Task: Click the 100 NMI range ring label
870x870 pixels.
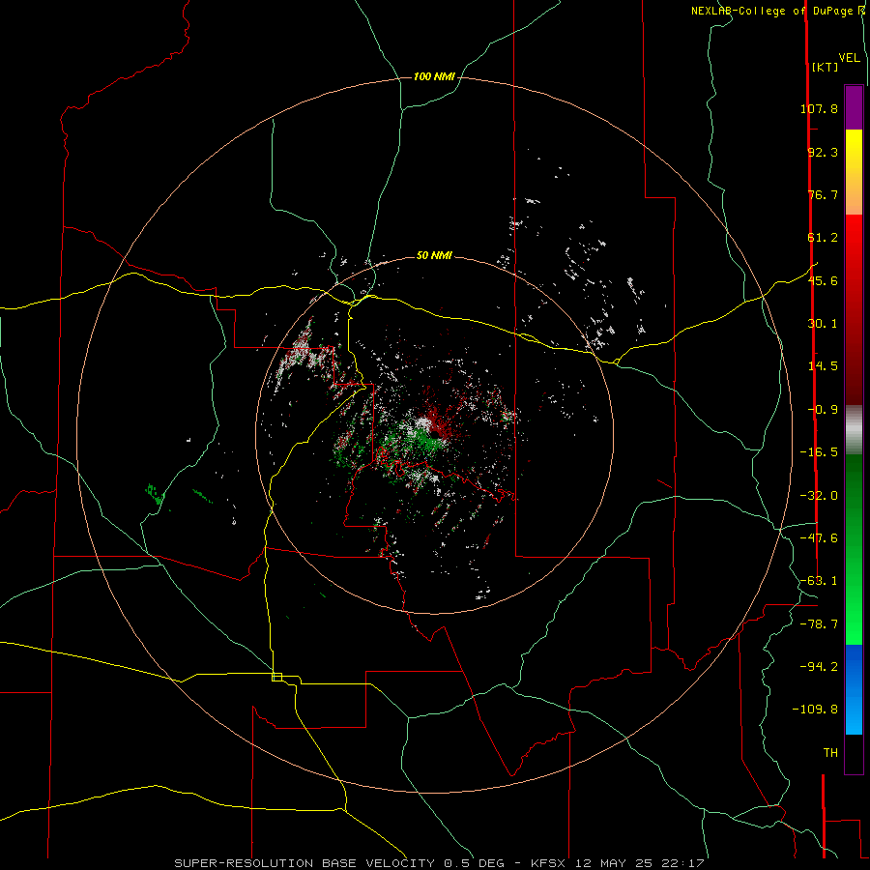Action: tap(434, 76)
